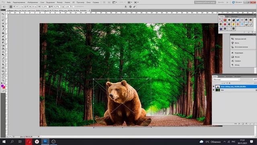Select the Horizontal Type tool
The height and width of the screenshot is (145, 257).
click(3, 62)
